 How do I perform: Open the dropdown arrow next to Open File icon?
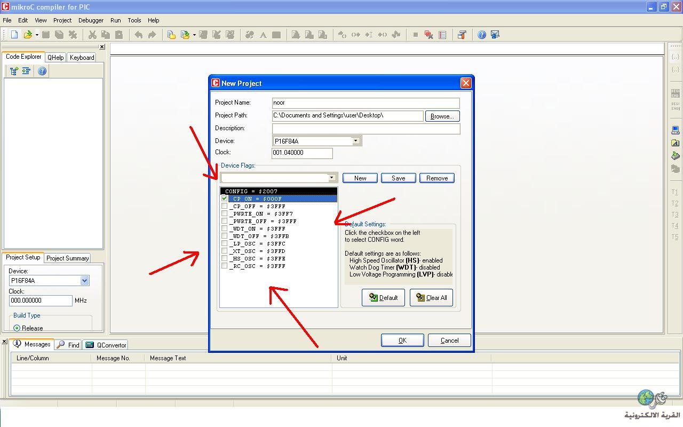click(x=36, y=35)
